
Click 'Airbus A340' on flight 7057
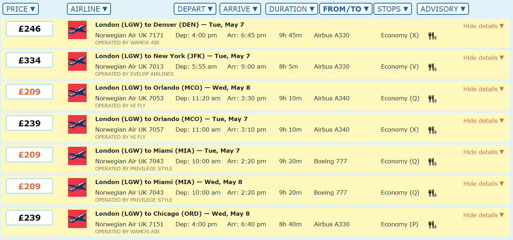(332, 130)
